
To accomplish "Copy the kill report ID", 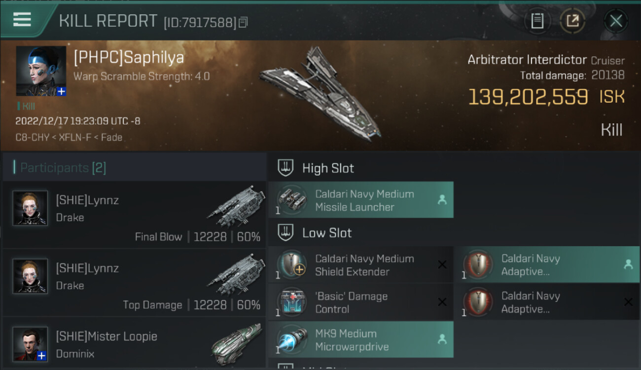I will (243, 22).
